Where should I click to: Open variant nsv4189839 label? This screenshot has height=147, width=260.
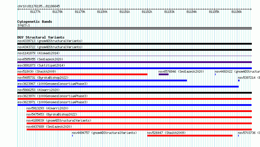tap(59, 120)
